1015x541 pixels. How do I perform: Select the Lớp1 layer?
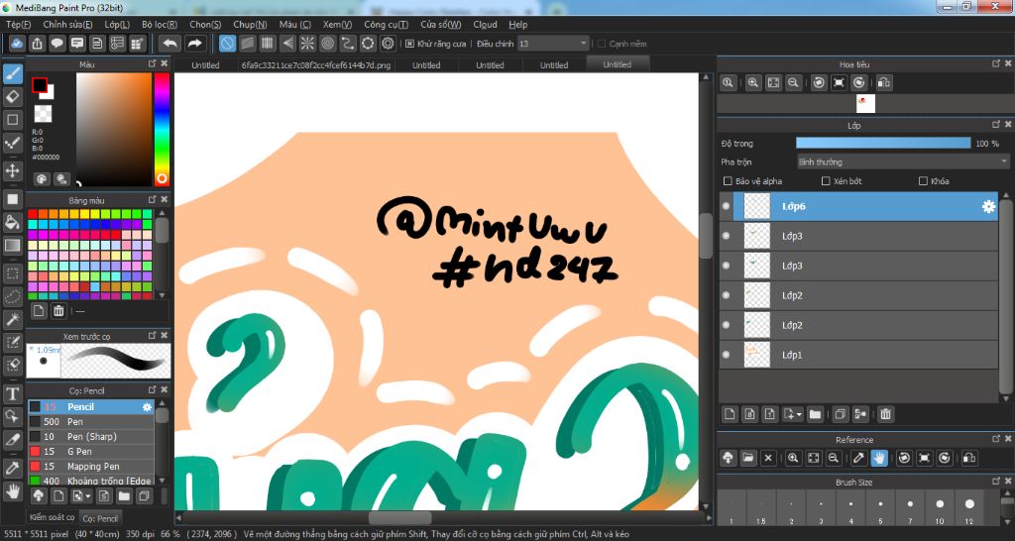click(x=858, y=355)
